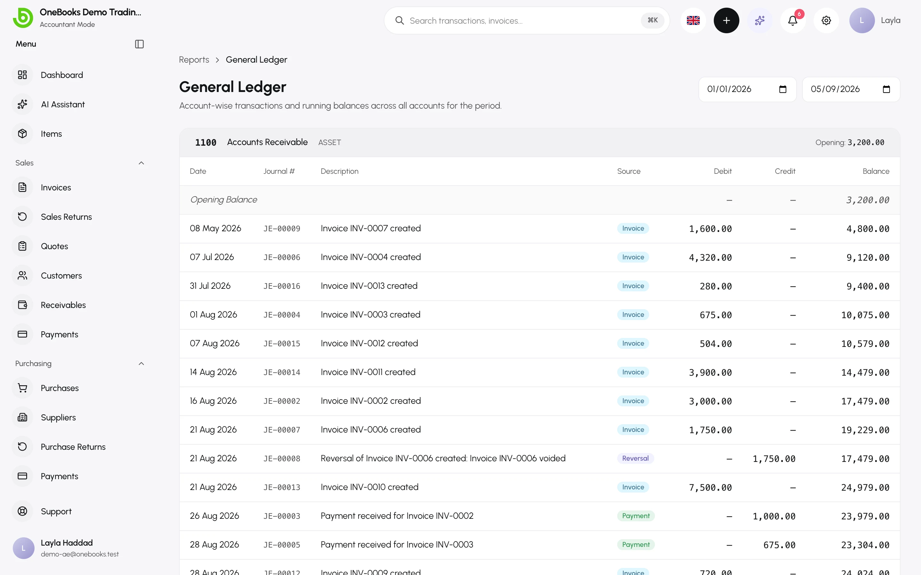The image size is (921, 575).
Task: Click the Support lifebuoy icon
Action: (x=22, y=511)
